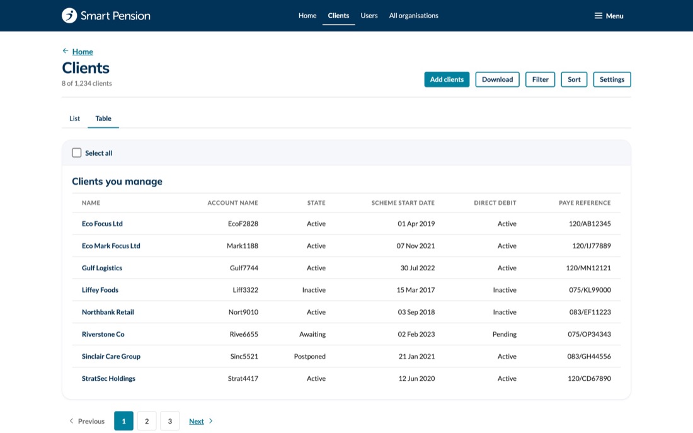Click the '8 of 1,234 clients' count
The height and width of the screenshot is (433, 693).
pos(87,83)
